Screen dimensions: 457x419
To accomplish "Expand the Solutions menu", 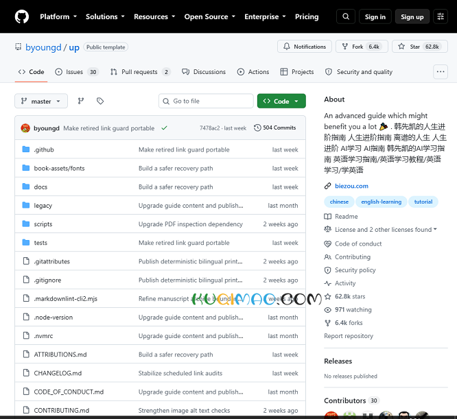I will tap(105, 16).
